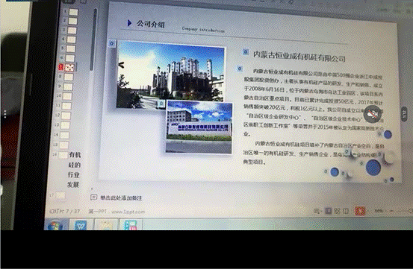Click animation marker beside the body paragraph
413x269 pixels.
pyautogui.click(x=240, y=69)
